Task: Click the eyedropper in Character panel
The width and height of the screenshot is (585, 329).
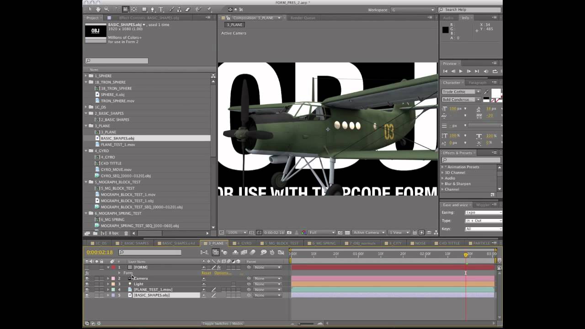Action: [486, 92]
